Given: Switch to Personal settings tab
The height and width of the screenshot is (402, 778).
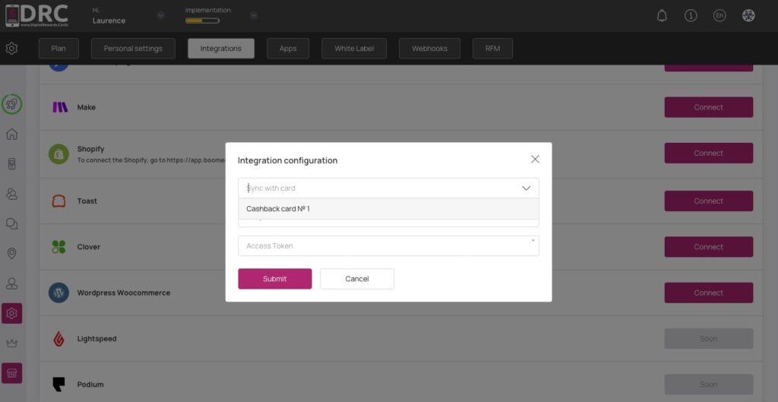Looking at the screenshot, I should [x=133, y=49].
